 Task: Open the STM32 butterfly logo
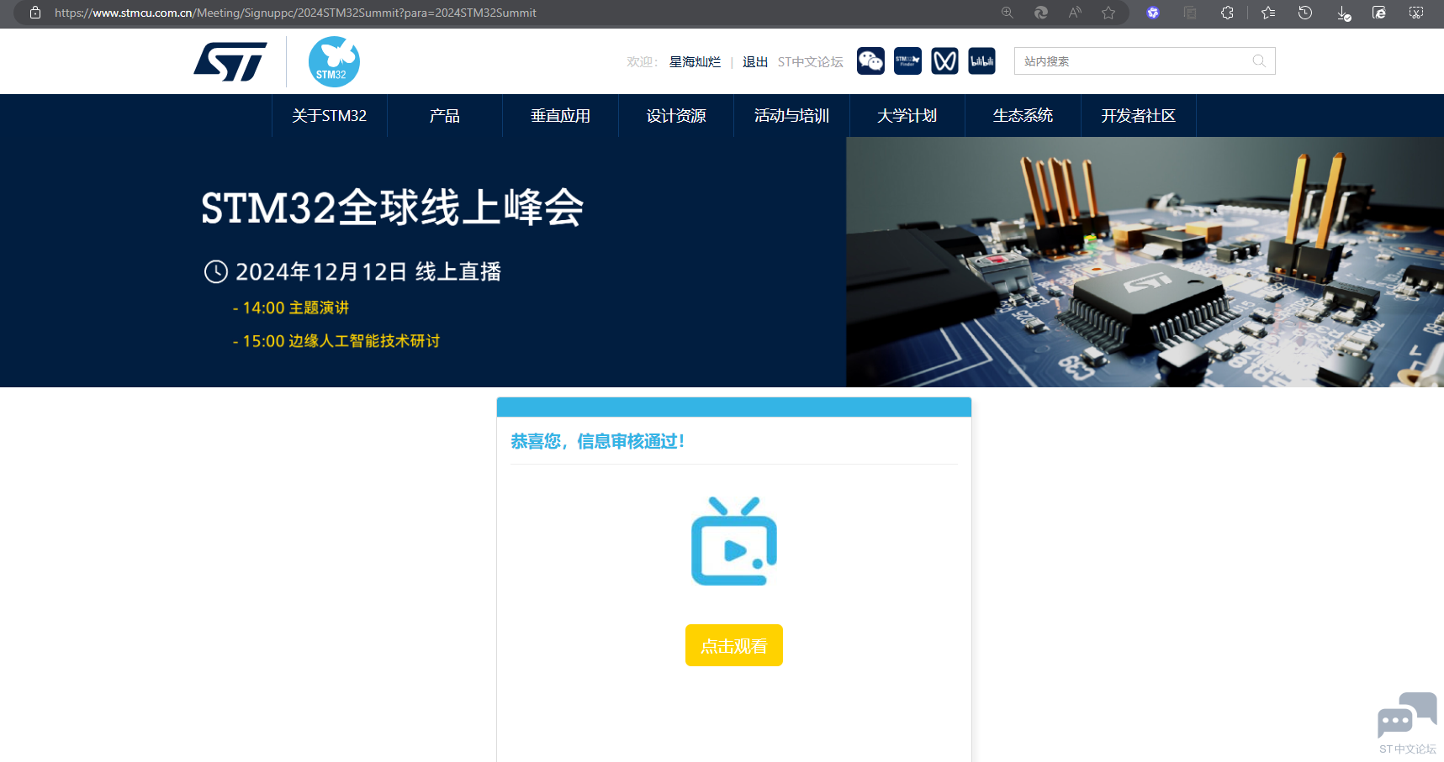pyautogui.click(x=334, y=61)
